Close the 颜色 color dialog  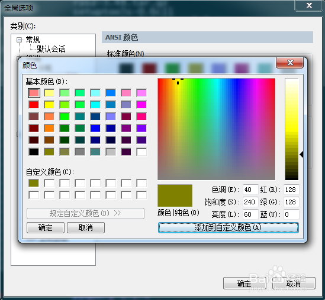[289, 63]
